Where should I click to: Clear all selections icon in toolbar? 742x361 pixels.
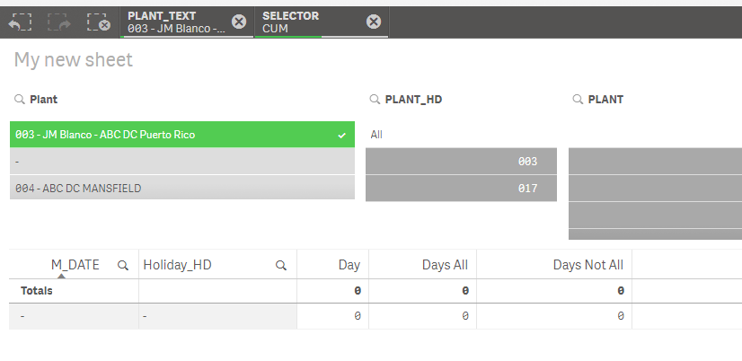pos(99,22)
